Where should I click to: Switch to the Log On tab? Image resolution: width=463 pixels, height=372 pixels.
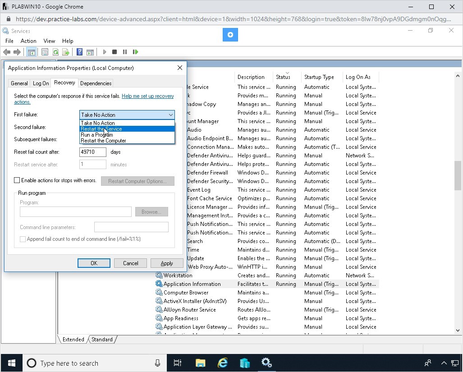[x=41, y=83]
